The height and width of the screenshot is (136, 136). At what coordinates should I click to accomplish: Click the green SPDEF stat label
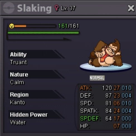[90, 118]
